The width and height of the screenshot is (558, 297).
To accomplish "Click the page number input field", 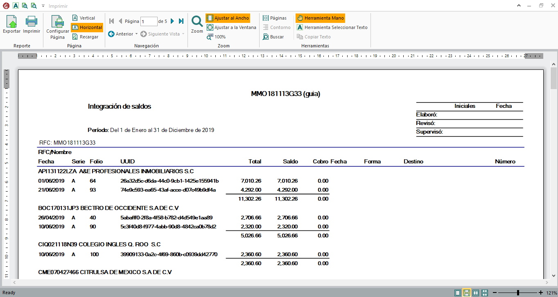I will click(149, 21).
